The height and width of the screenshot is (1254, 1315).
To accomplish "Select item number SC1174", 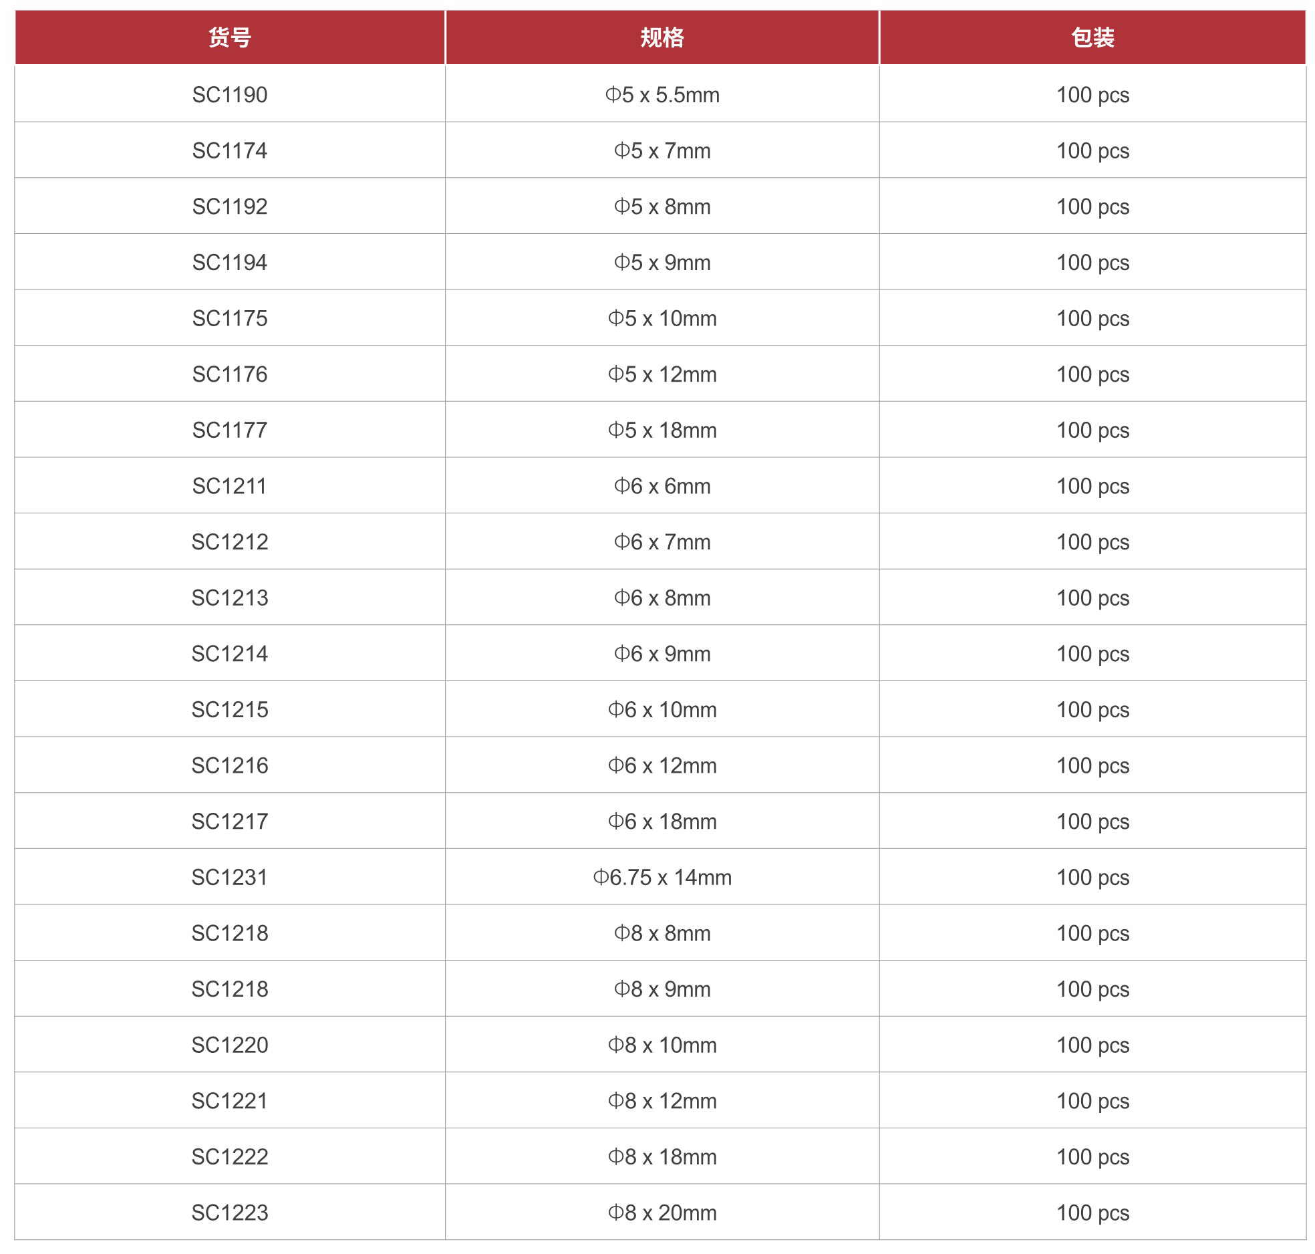I will [x=229, y=151].
